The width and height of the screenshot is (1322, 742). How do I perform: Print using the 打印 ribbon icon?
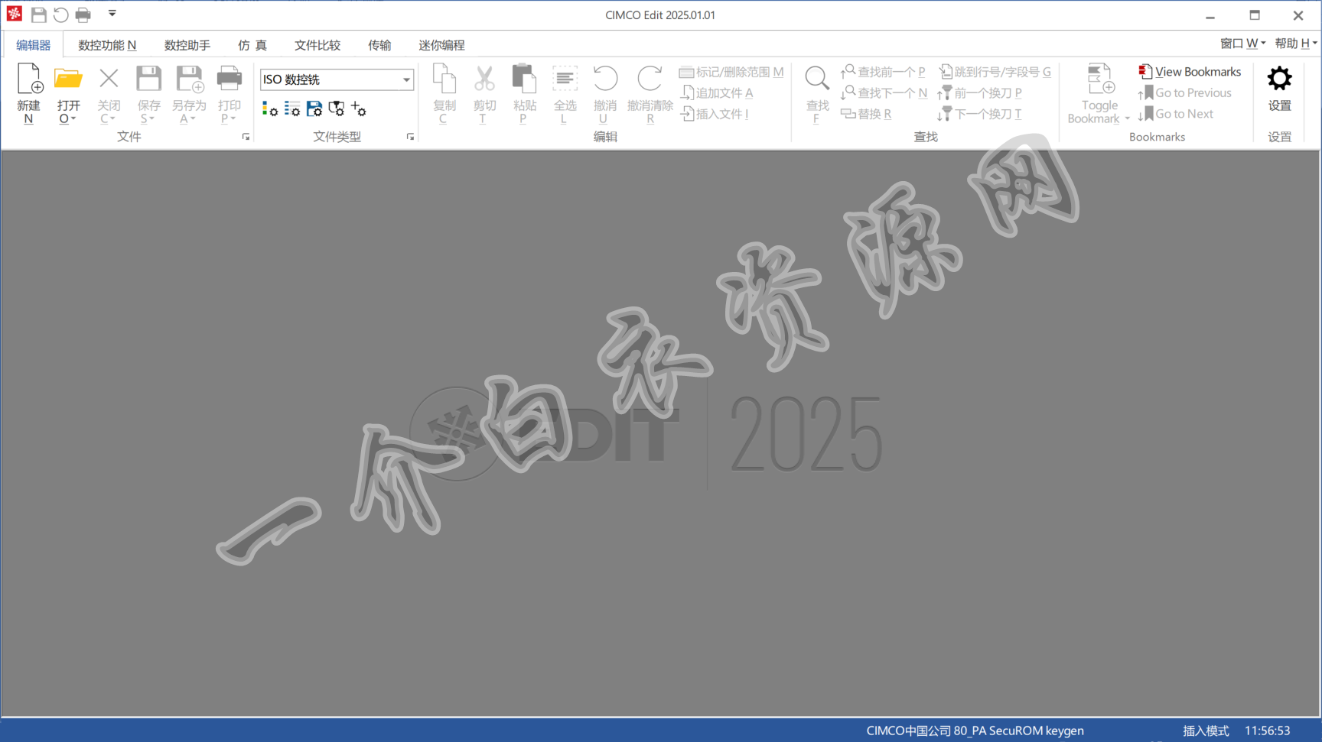229,79
